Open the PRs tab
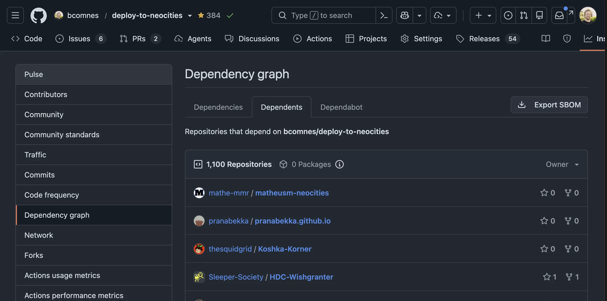 click(x=140, y=39)
